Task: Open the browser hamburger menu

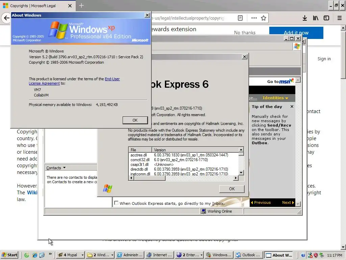Action: (340, 18)
